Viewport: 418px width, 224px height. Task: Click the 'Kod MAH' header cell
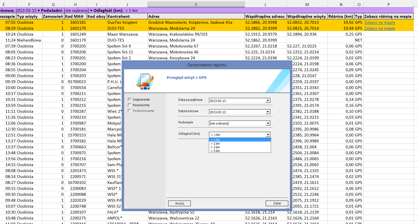point(75,16)
